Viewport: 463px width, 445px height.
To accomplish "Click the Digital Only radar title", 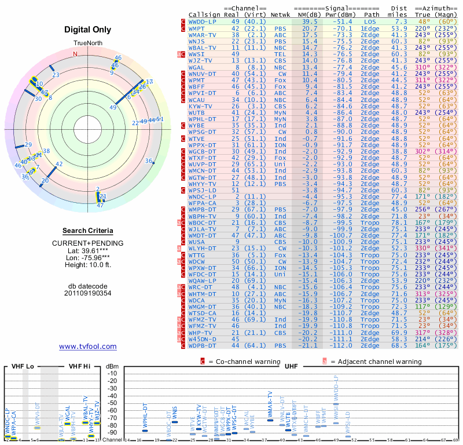I will click(88, 30).
